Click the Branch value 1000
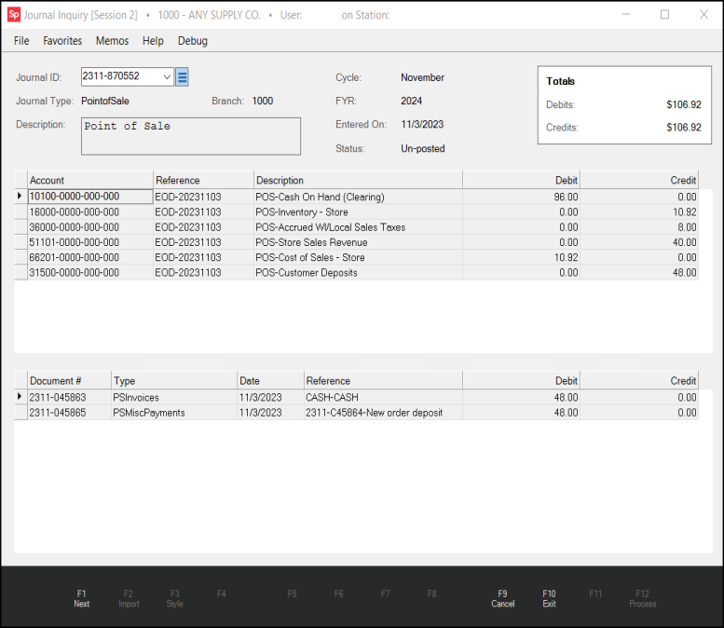 click(262, 101)
